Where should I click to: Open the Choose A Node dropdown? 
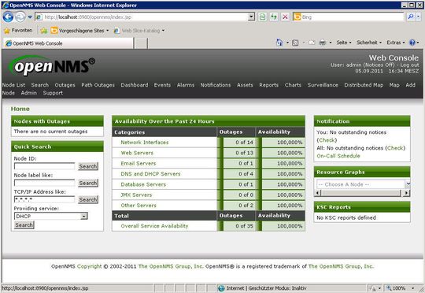point(408,184)
